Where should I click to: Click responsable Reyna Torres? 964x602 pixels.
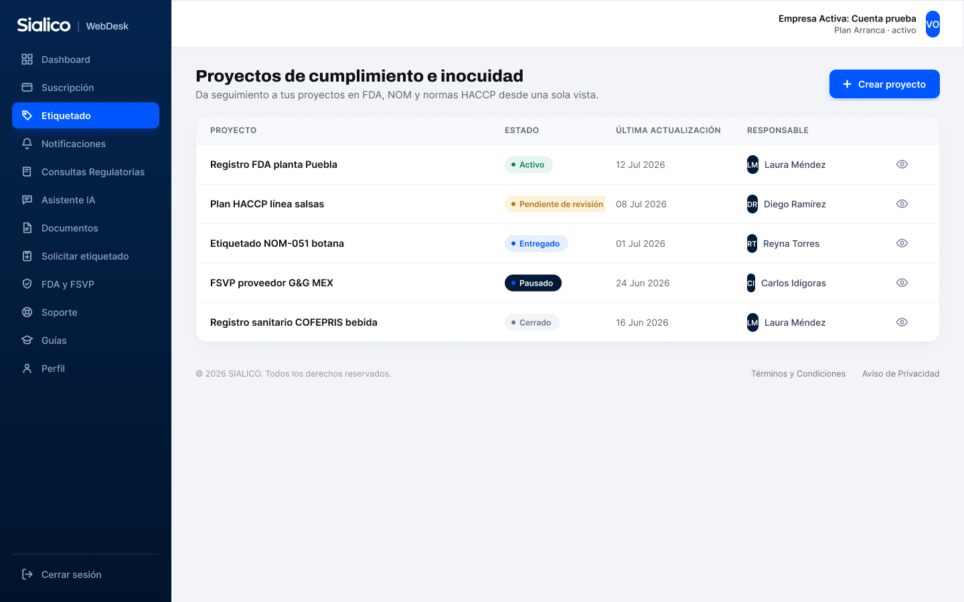[x=791, y=243]
